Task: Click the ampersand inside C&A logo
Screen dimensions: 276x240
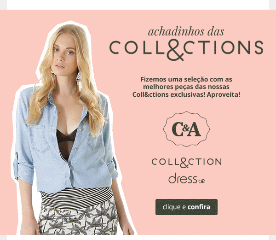Action: (x=186, y=128)
